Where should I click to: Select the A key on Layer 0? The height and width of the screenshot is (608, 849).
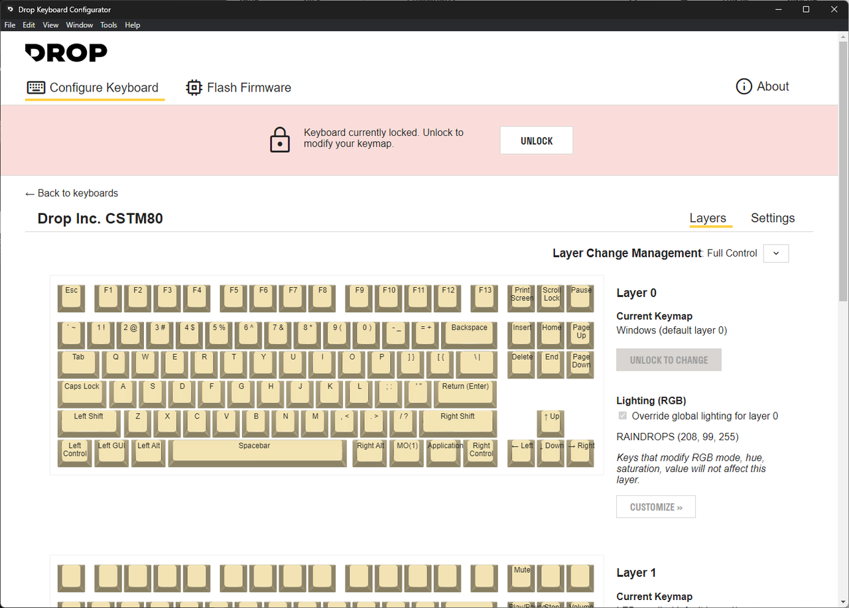123,394
